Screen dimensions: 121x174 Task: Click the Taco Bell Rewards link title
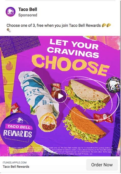16,167
